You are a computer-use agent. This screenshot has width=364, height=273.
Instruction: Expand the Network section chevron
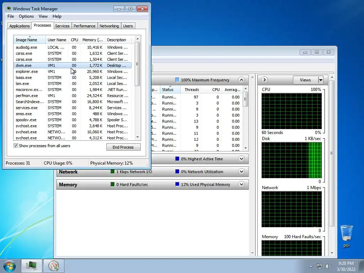[x=241, y=172]
